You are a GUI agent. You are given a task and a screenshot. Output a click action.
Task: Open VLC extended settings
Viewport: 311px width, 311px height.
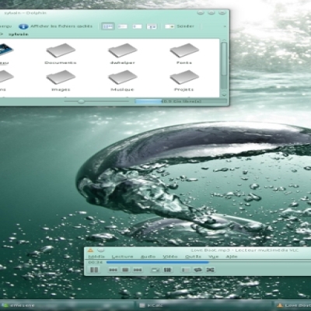167,270
